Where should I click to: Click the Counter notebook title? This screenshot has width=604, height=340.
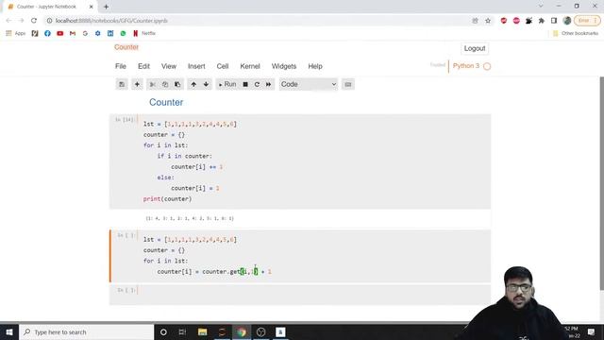[126, 47]
